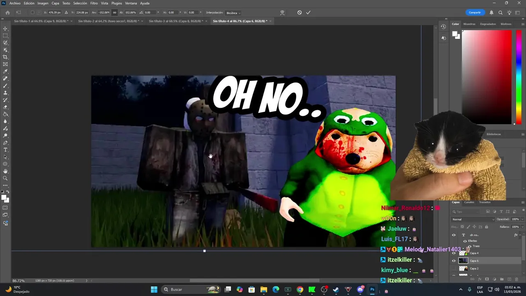Add a layer mask icon
This screenshot has height=296, width=526.
(487, 279)
